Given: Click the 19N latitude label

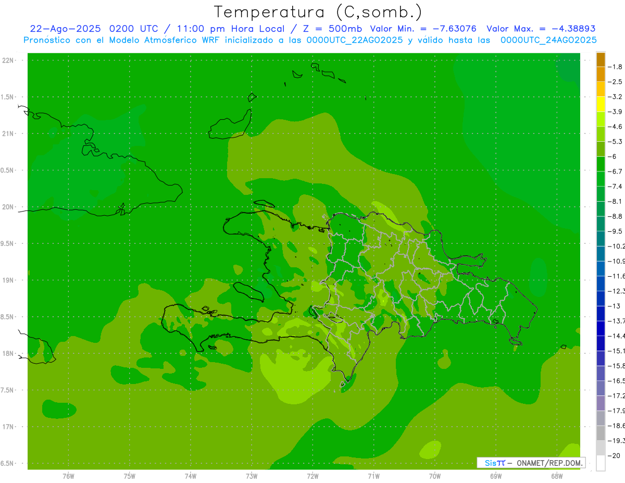Looking at the screenshot, I should tap(8, 280).
